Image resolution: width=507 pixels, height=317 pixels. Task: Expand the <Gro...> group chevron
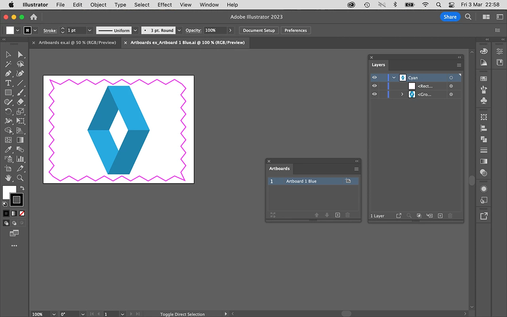point(402,94)
